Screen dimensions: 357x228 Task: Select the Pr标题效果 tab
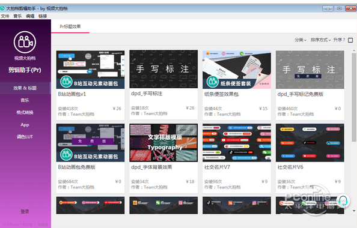coord(70,26)
